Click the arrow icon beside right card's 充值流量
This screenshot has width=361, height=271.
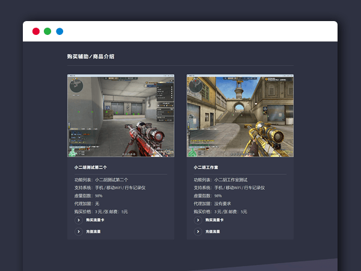click(197, 231)
